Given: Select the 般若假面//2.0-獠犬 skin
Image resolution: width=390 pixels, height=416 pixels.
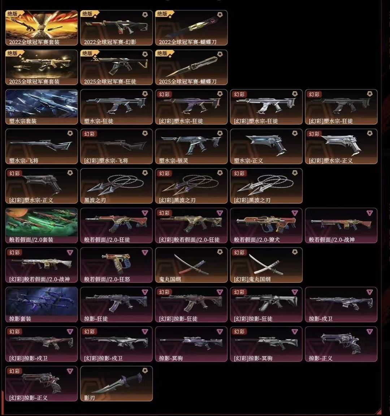Looking at the screenshot, I should pyautogui.click(x=266, y=226).
